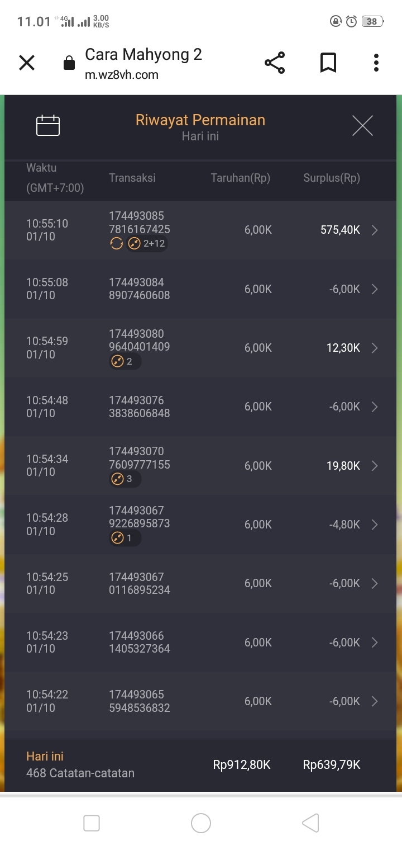
Task: Open the Android recent apps square
Action: pos(92,823)
